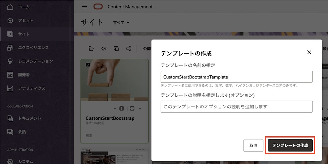Click the テンプレートの作成 button
The width and height of the screenshot is (328, 164).
pos(290,145)
